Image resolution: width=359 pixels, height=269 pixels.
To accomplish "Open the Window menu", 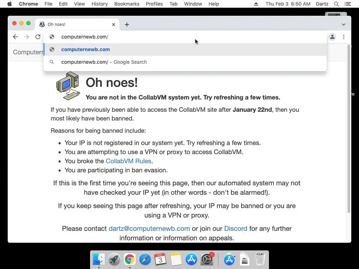I will click(193, 4).
